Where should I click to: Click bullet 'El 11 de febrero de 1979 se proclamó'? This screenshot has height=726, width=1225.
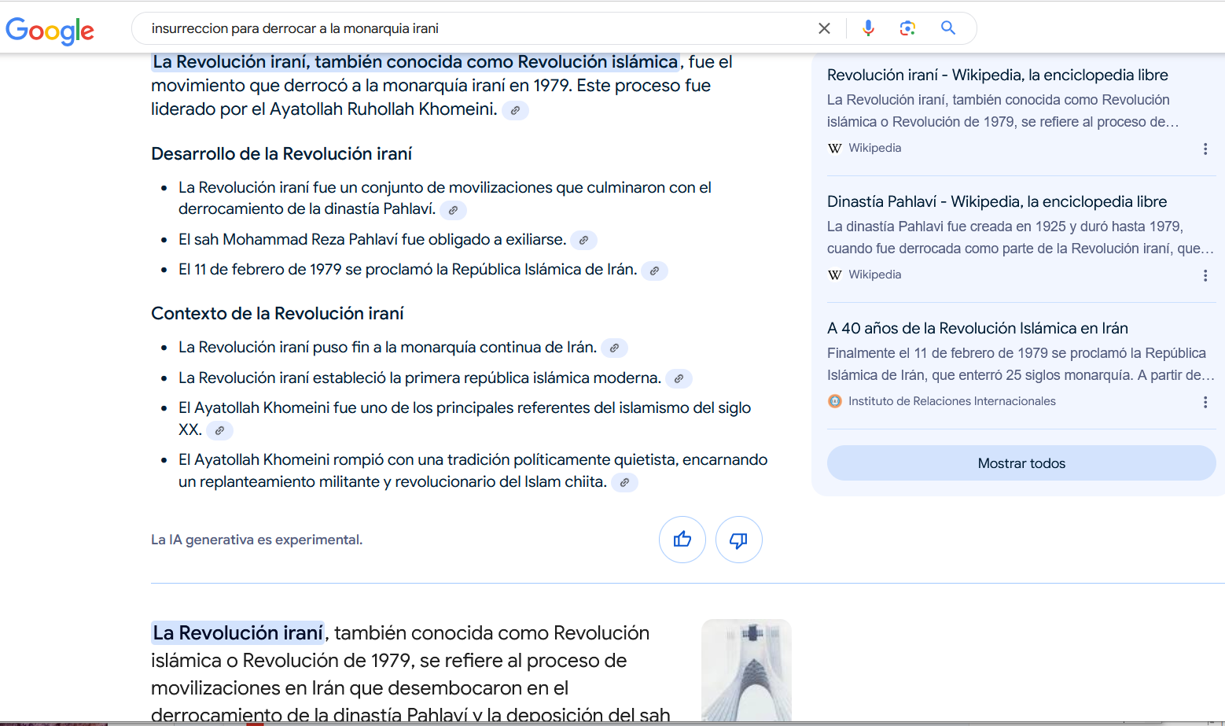click(x=407, y=269)
